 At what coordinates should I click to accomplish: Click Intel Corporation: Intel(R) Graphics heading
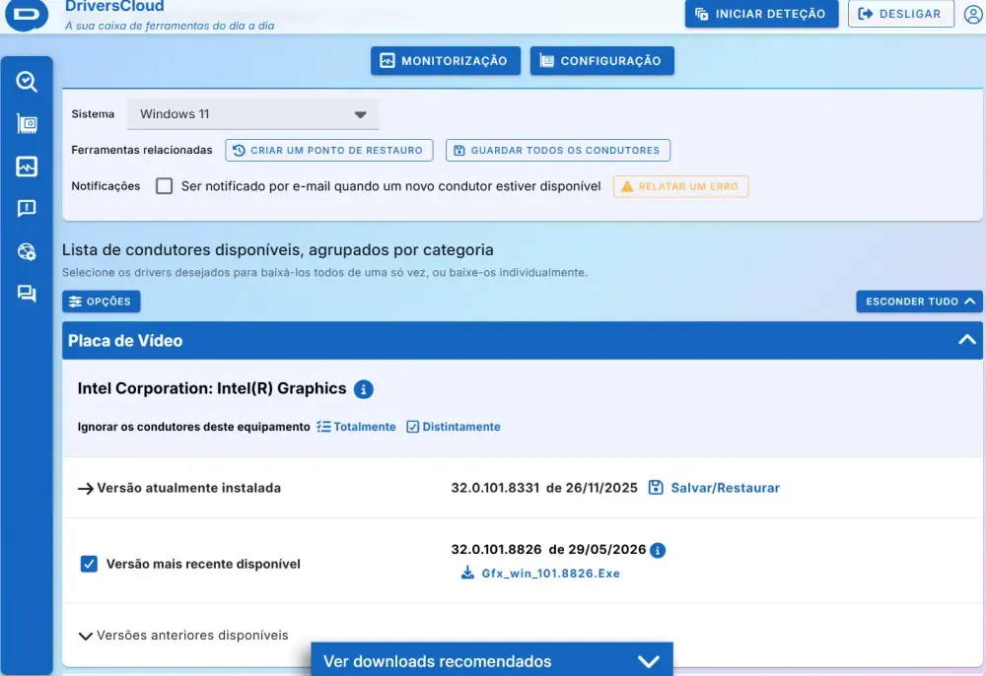pyautogui.click(x=212, y=388)
